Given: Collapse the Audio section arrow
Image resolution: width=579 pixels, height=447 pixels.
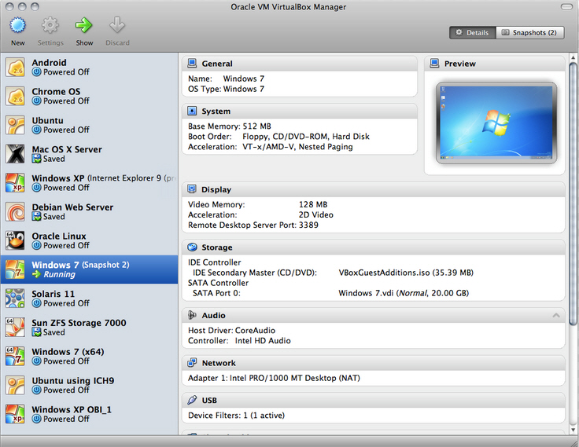Looking at the screenshot, I should point(556,316).
